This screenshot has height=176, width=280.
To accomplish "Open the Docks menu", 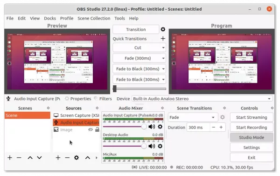I will tap(50, 18).
